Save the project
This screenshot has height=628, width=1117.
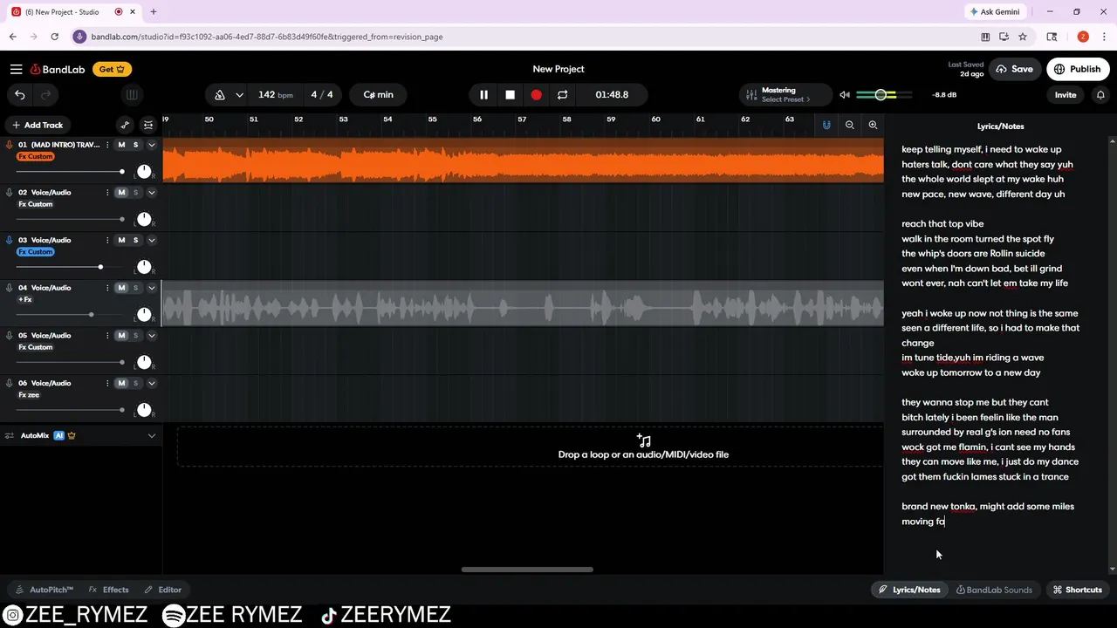coord(1015,69)
